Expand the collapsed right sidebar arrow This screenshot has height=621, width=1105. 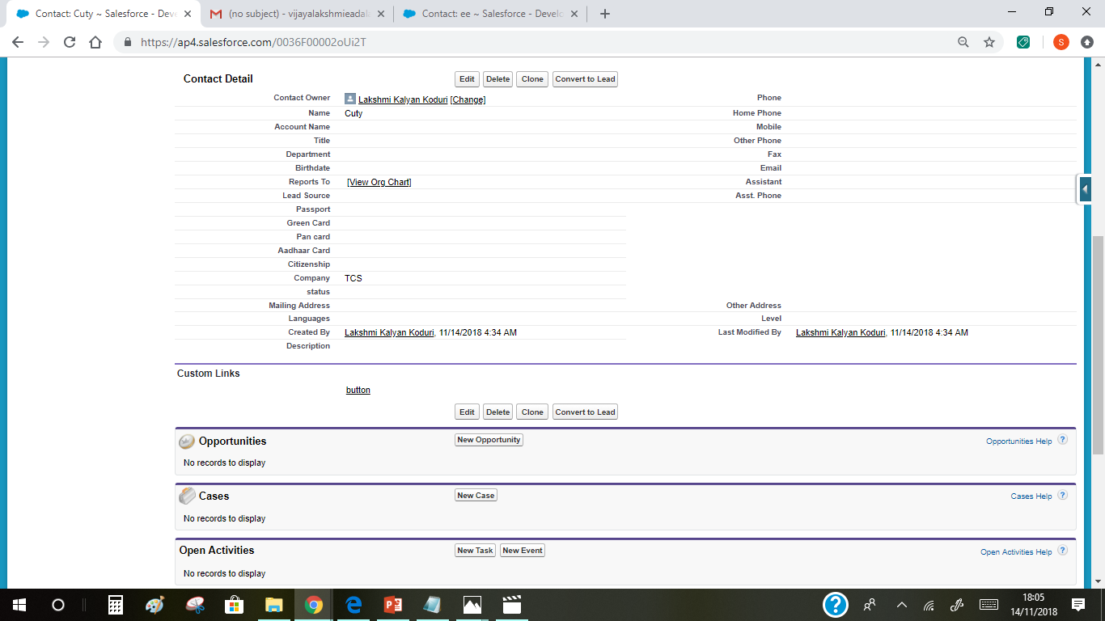click(1085, 189)
